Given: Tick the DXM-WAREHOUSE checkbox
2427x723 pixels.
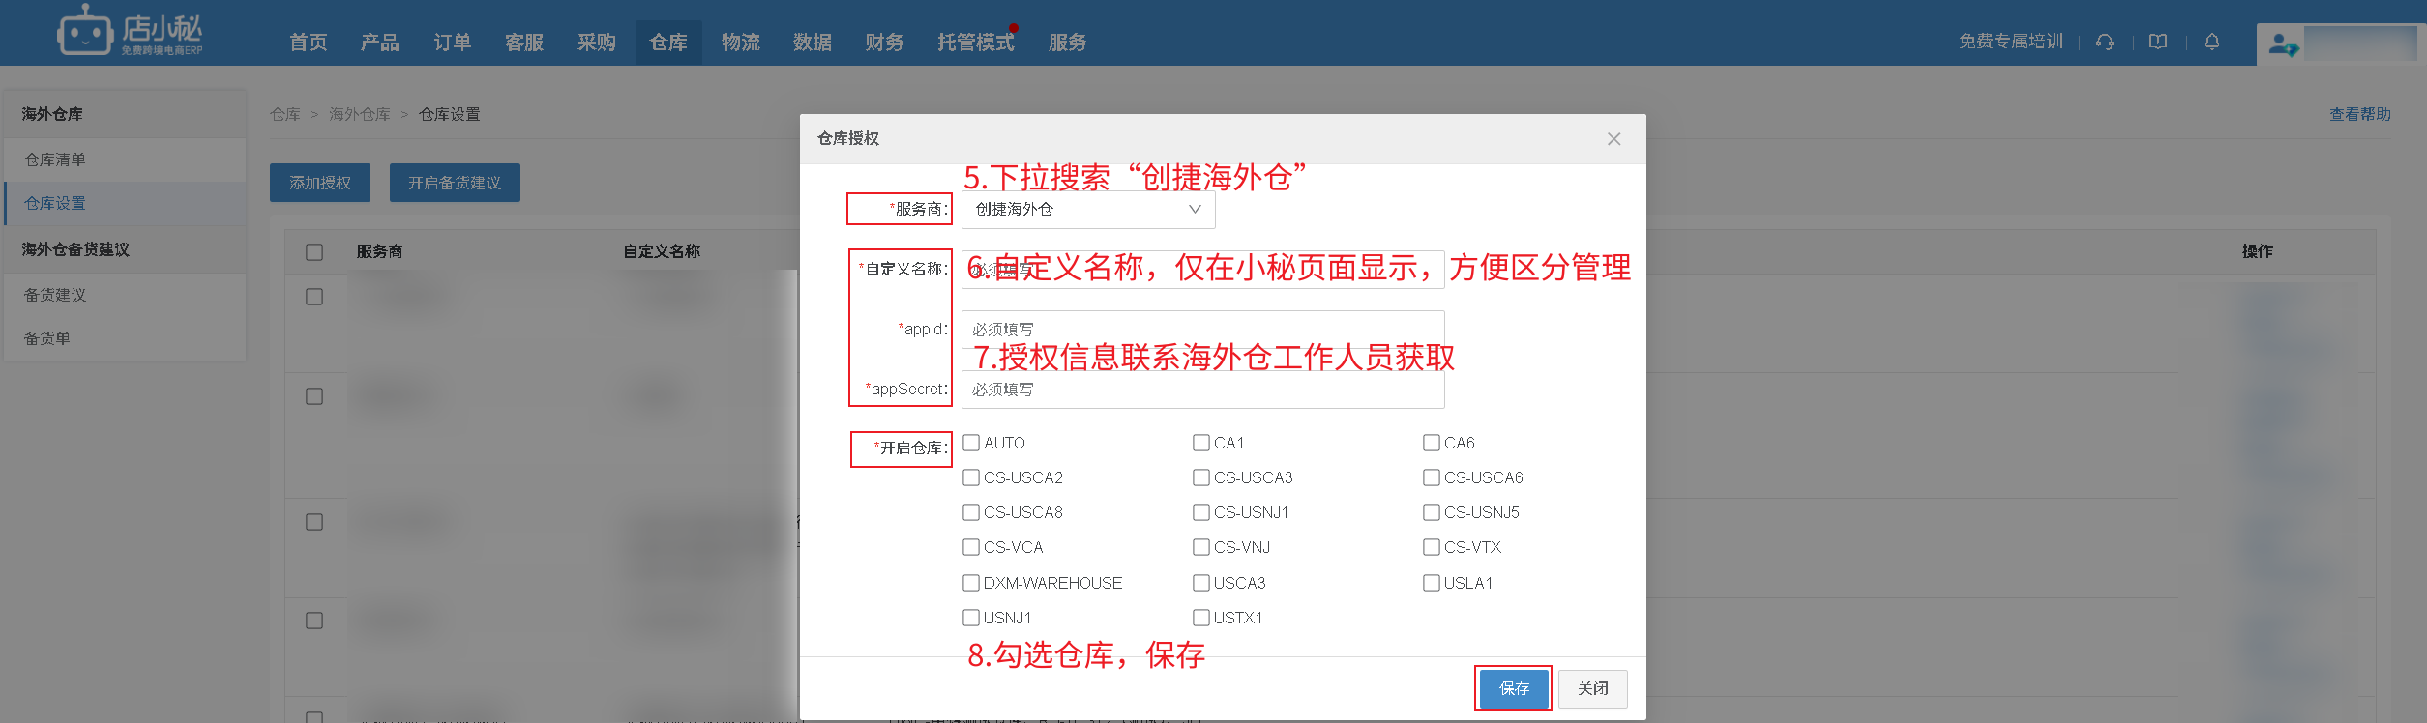Looking at the screenshot, I should (971, 583).
